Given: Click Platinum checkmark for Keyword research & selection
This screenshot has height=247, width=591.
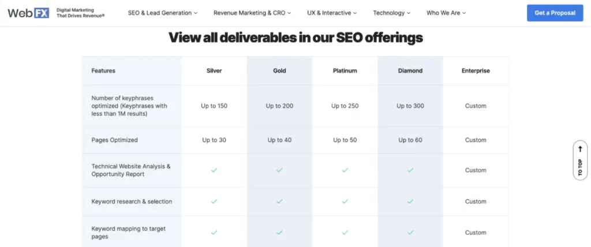Looking at the screenshot, I should click(345, 201).
